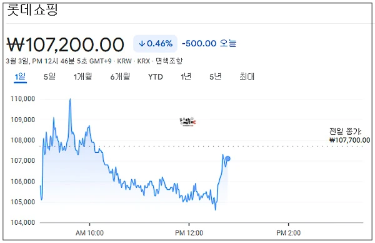Click the 전일 종가 ₩107,700.00 label
Screen dimensions: 375x243
[x=349, y=136]
